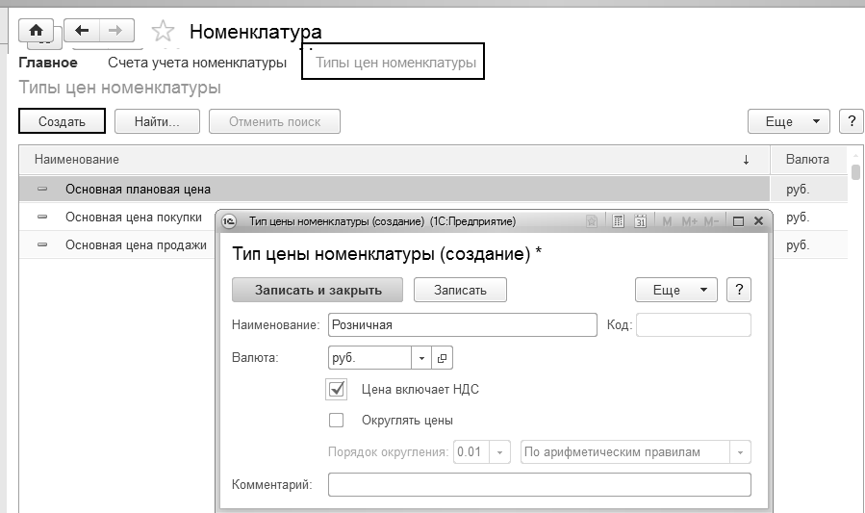This screenshot has width=865, height=513.
Task: Close the Тип цены номенклатуры dialog
Action: (x=758, y=221)
